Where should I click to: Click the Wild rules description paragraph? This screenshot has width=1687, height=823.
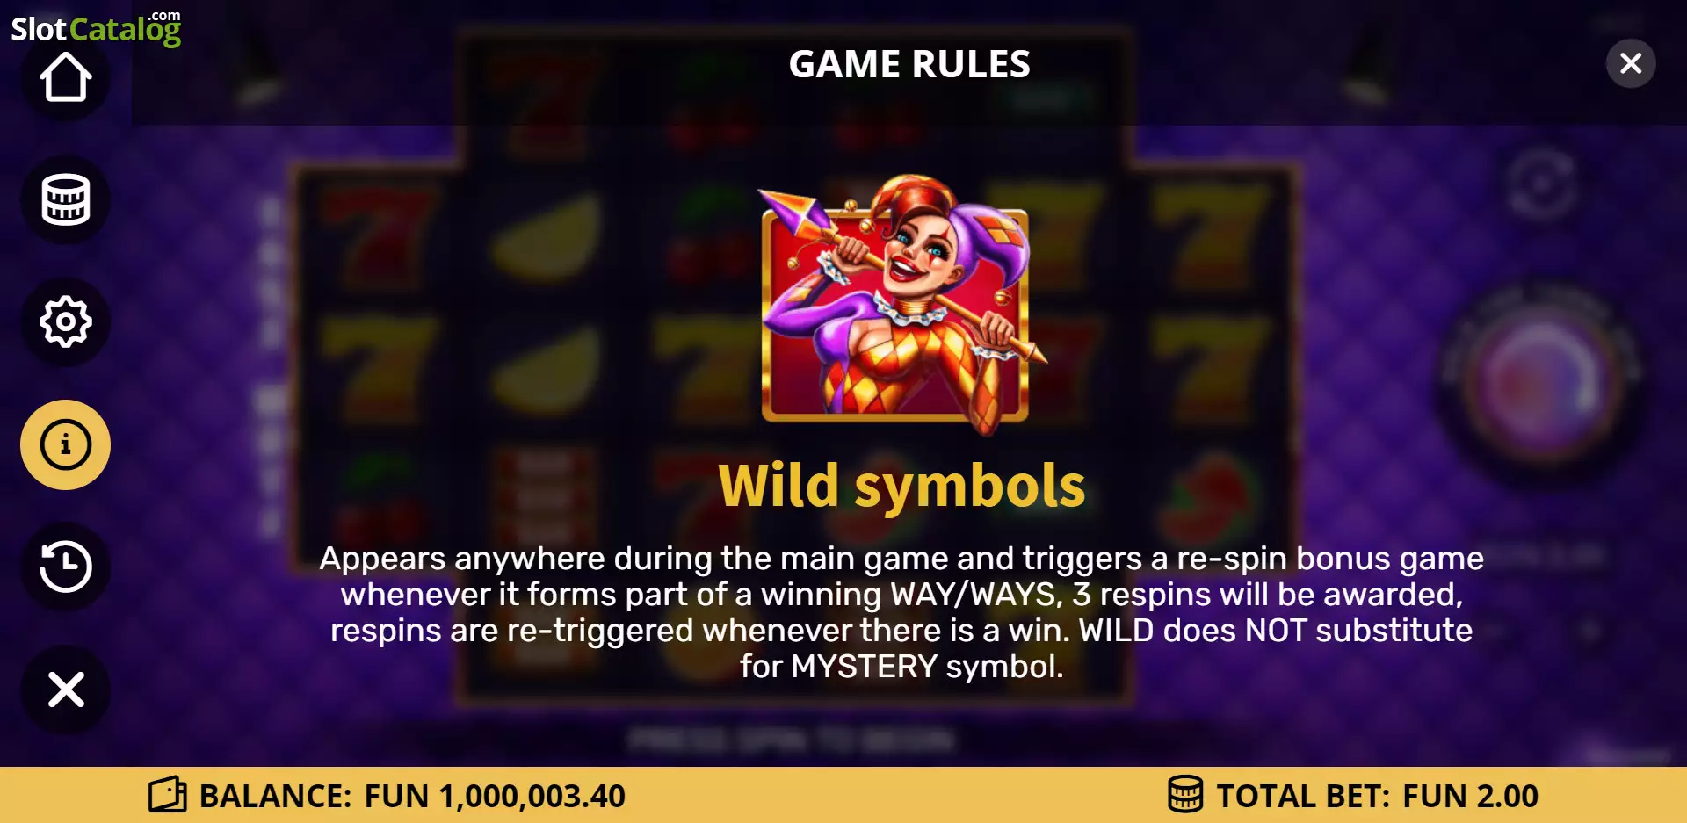click(901, 612)
